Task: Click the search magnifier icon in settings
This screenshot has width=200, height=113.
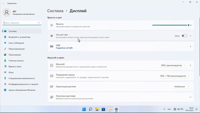Action: (x=39, y=23)
